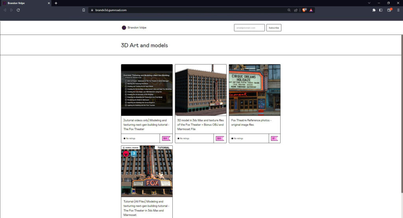Screen dimensions: 403x218
Task: Open the new tab with plus button
Action: point(56,3)
